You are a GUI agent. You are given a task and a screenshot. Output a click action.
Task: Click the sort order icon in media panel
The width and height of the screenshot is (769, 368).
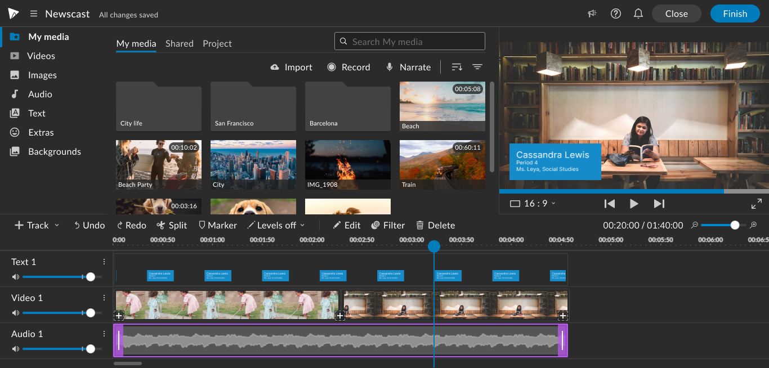click(457, 67)
